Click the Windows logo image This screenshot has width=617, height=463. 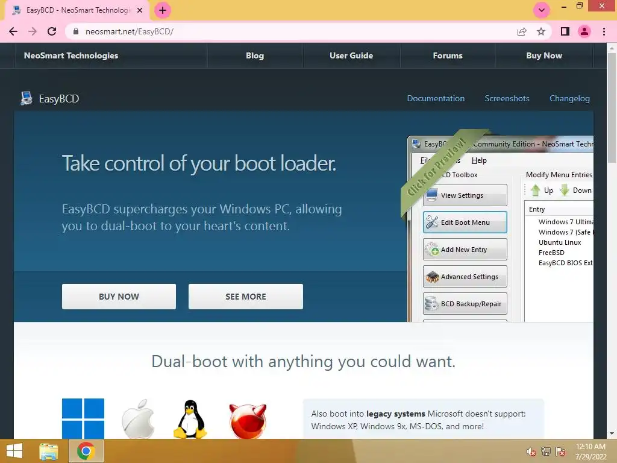coord(83,418)
